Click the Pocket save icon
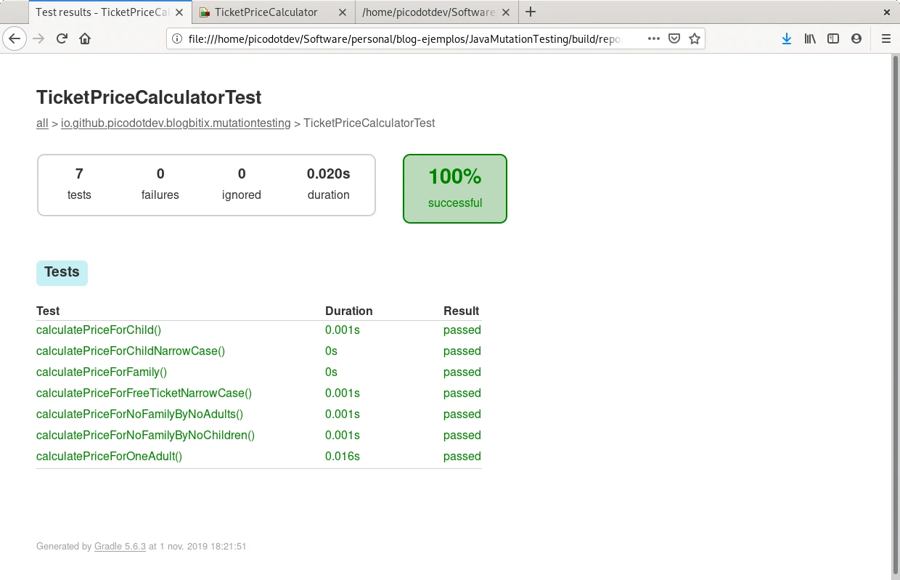This screenshot has height=580, width=900. [674, 39]
